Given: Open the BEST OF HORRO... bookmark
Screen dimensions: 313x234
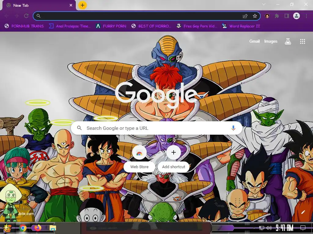Looking at the screenshot, I should tap(151, 26).
